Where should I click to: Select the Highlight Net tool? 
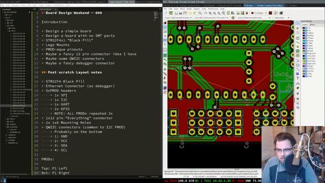pos(298,28)
